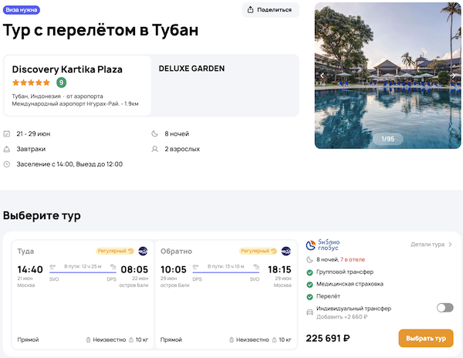Image resolution: width=463 pixels, height=358 pixels.
Task: Select the DELUXE GARDEN room tab
Action: (191, 69)
